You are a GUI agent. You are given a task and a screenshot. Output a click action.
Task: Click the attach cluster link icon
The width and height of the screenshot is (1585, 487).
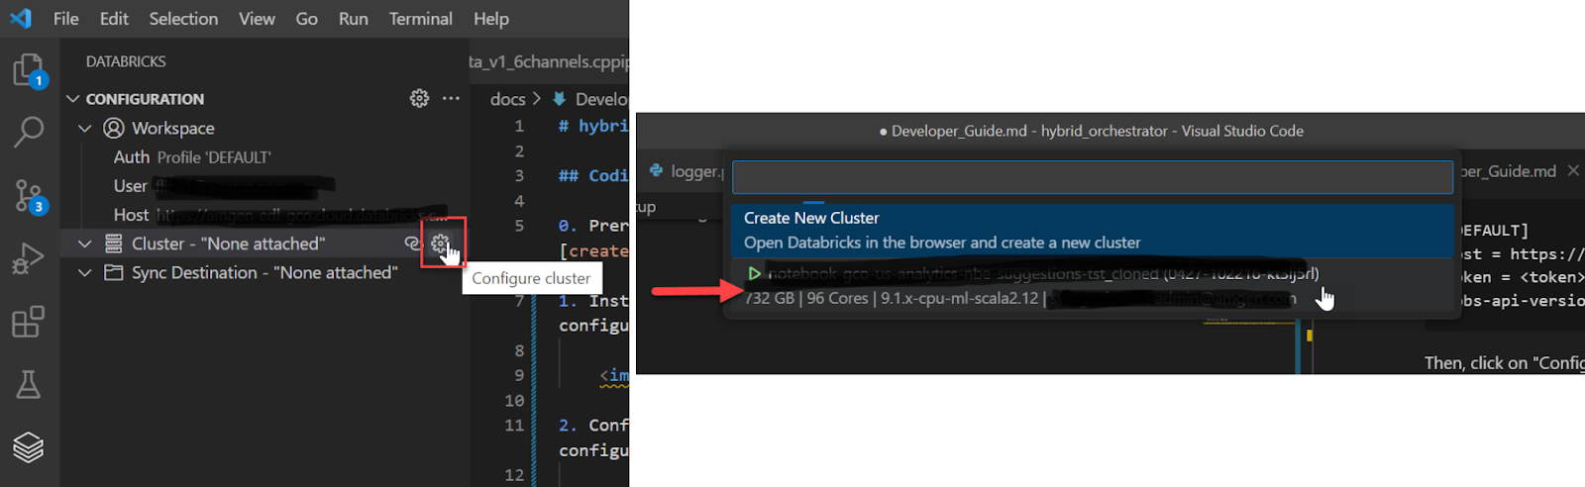412,243
